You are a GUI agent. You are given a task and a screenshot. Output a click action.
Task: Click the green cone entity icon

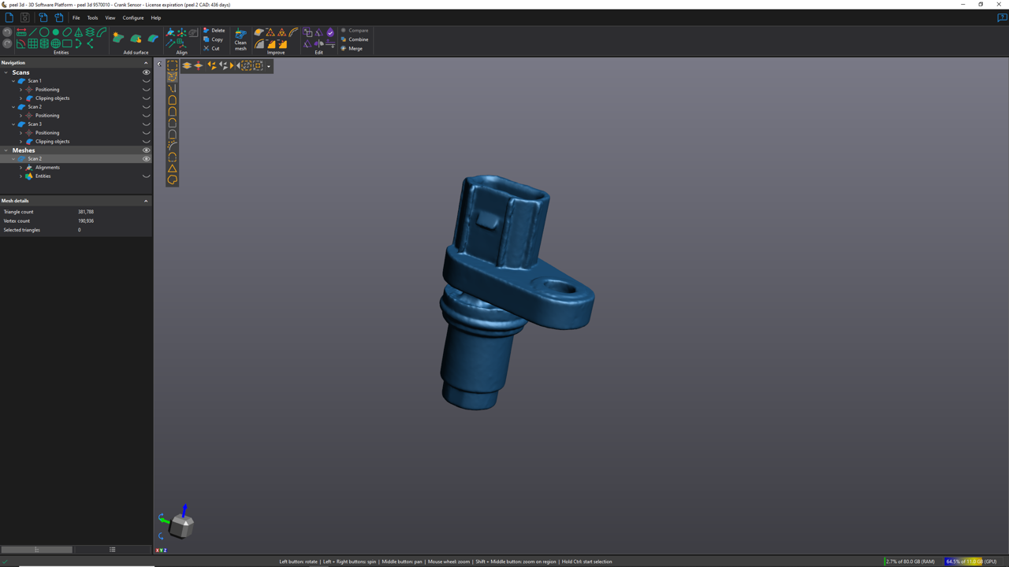(x=79, y=32)
